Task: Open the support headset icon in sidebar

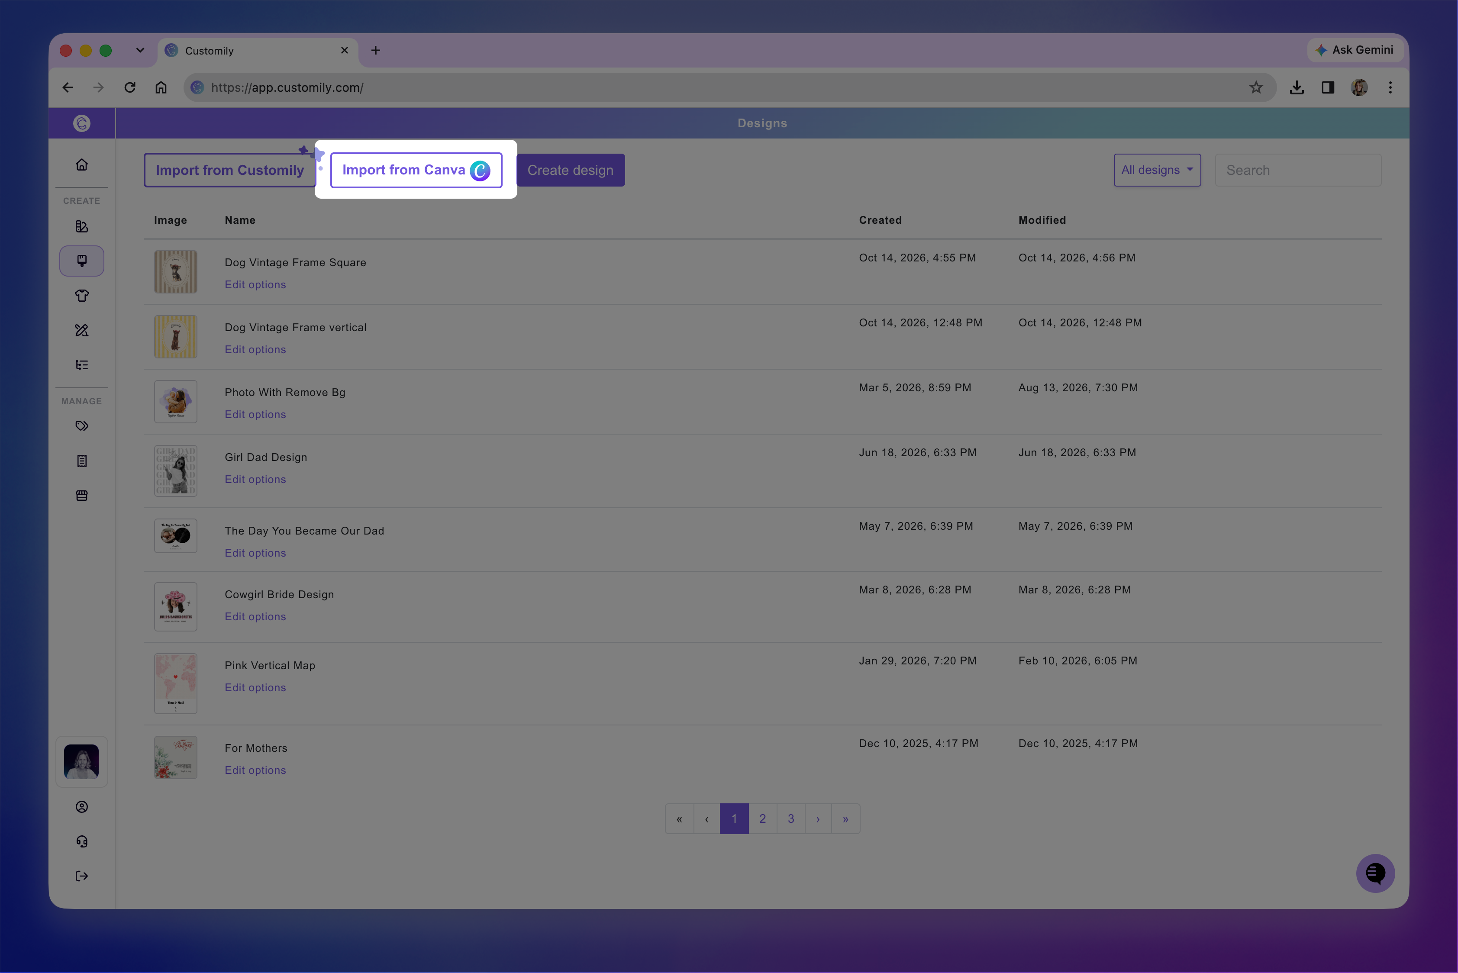Action: click(81, 841)
